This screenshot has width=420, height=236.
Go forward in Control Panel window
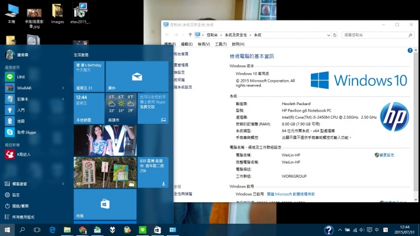pos(176,35)
